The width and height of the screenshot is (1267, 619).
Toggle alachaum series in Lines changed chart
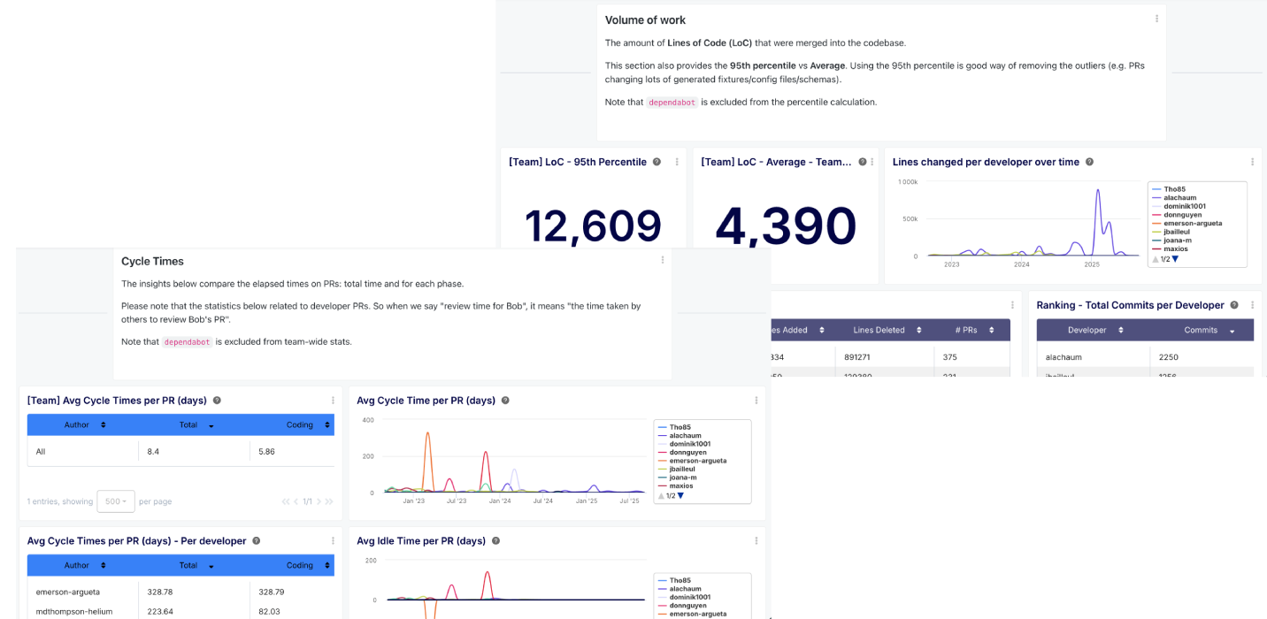1174,198
